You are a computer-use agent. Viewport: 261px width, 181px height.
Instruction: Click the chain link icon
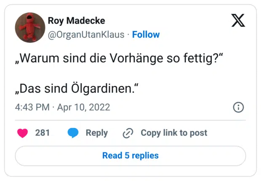(128, 133)
